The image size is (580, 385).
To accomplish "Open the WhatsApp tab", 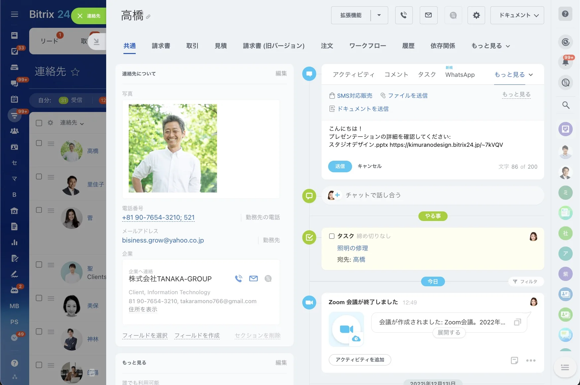I will (x=460, y=75).
